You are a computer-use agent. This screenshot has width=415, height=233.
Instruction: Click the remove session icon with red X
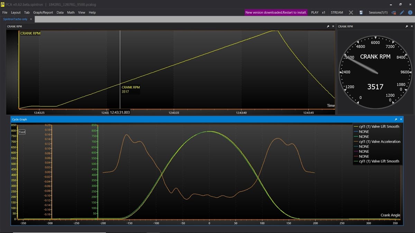click(394, 12)
